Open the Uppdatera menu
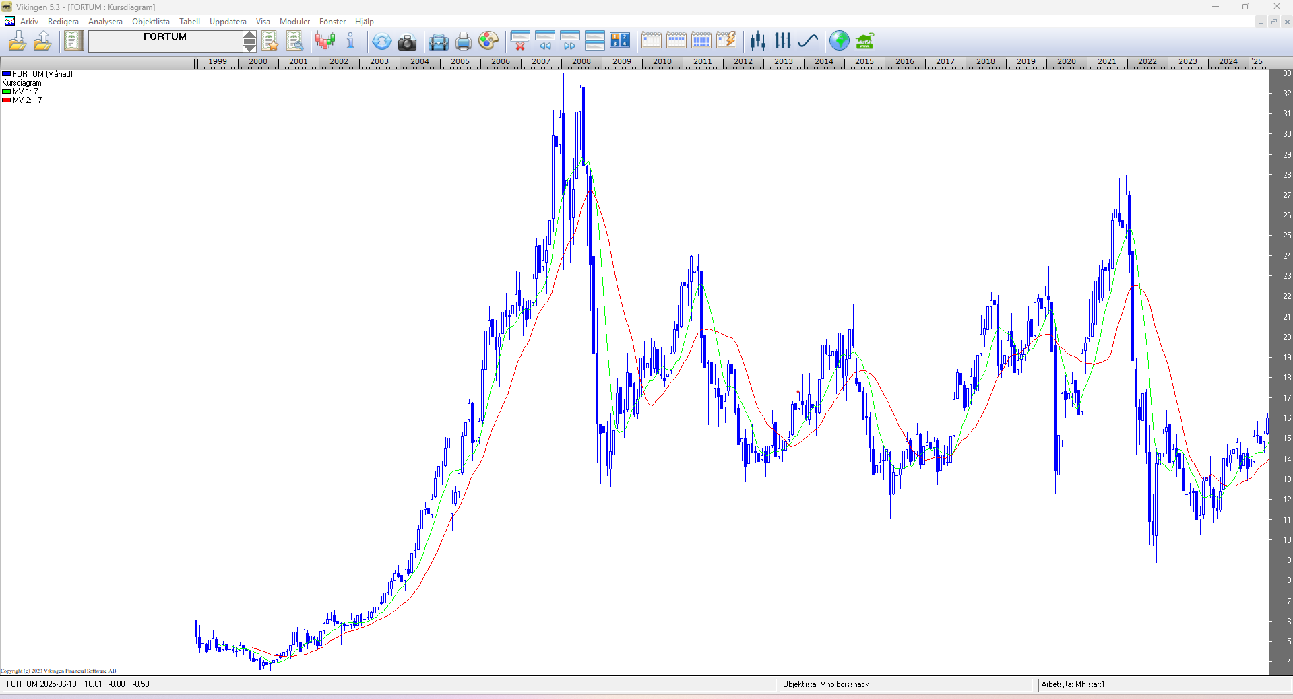The height and width of the screenshot is (699, 1293). [x=228, y=22]
